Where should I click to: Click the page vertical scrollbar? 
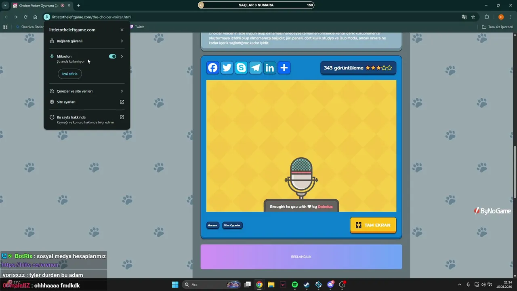click(515, 172)
